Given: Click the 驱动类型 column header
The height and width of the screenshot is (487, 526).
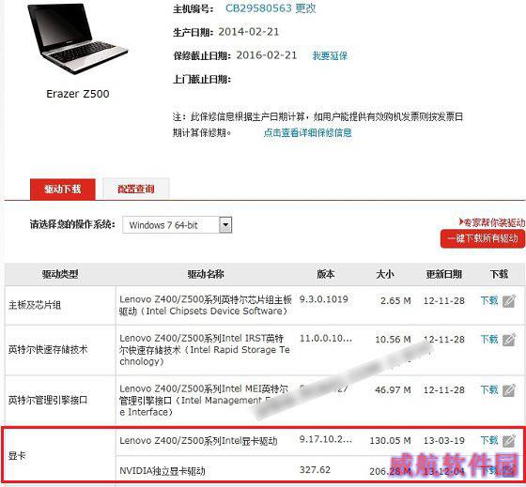Looking at the screenshot, I should pos(60,274).
